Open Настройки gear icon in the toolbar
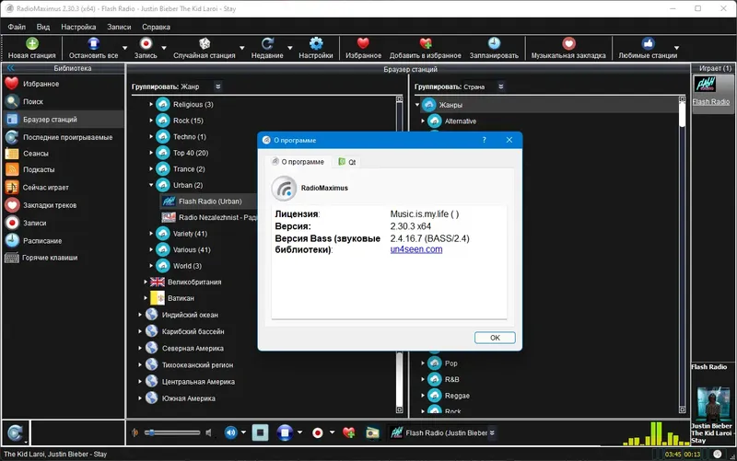 pos(316,43)
